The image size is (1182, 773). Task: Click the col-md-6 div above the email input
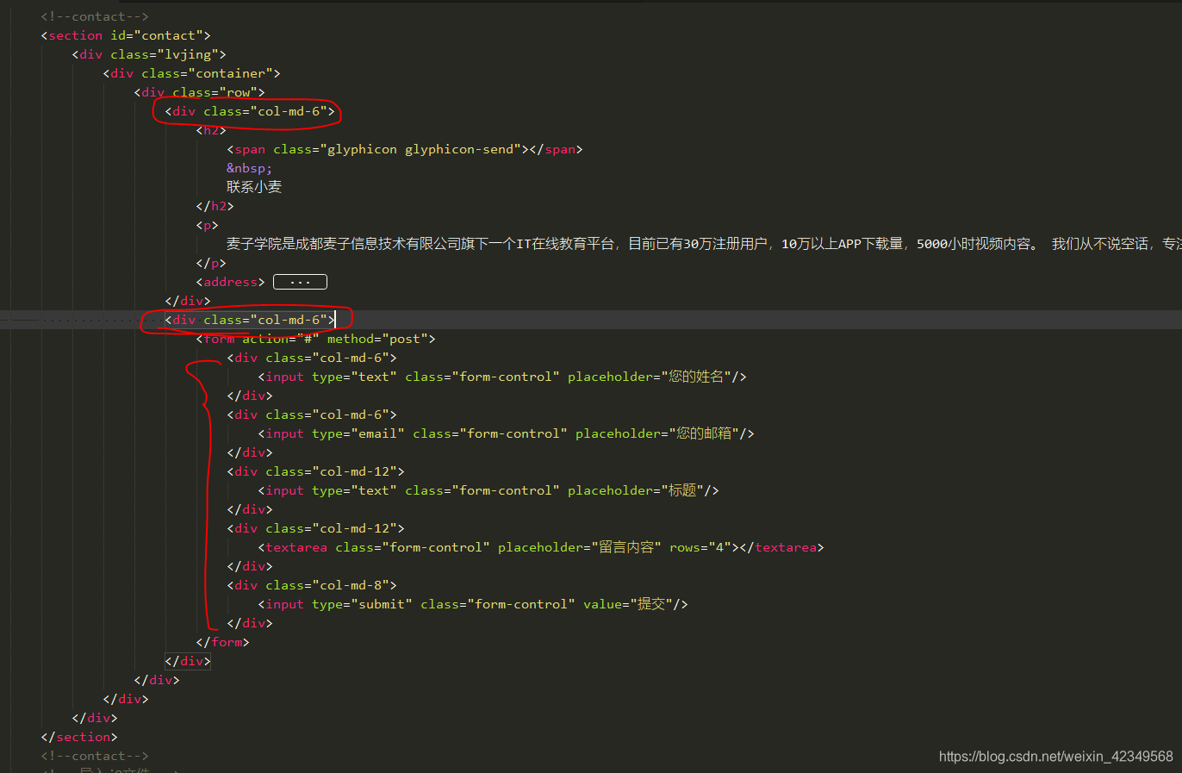[x=312, y=415]
